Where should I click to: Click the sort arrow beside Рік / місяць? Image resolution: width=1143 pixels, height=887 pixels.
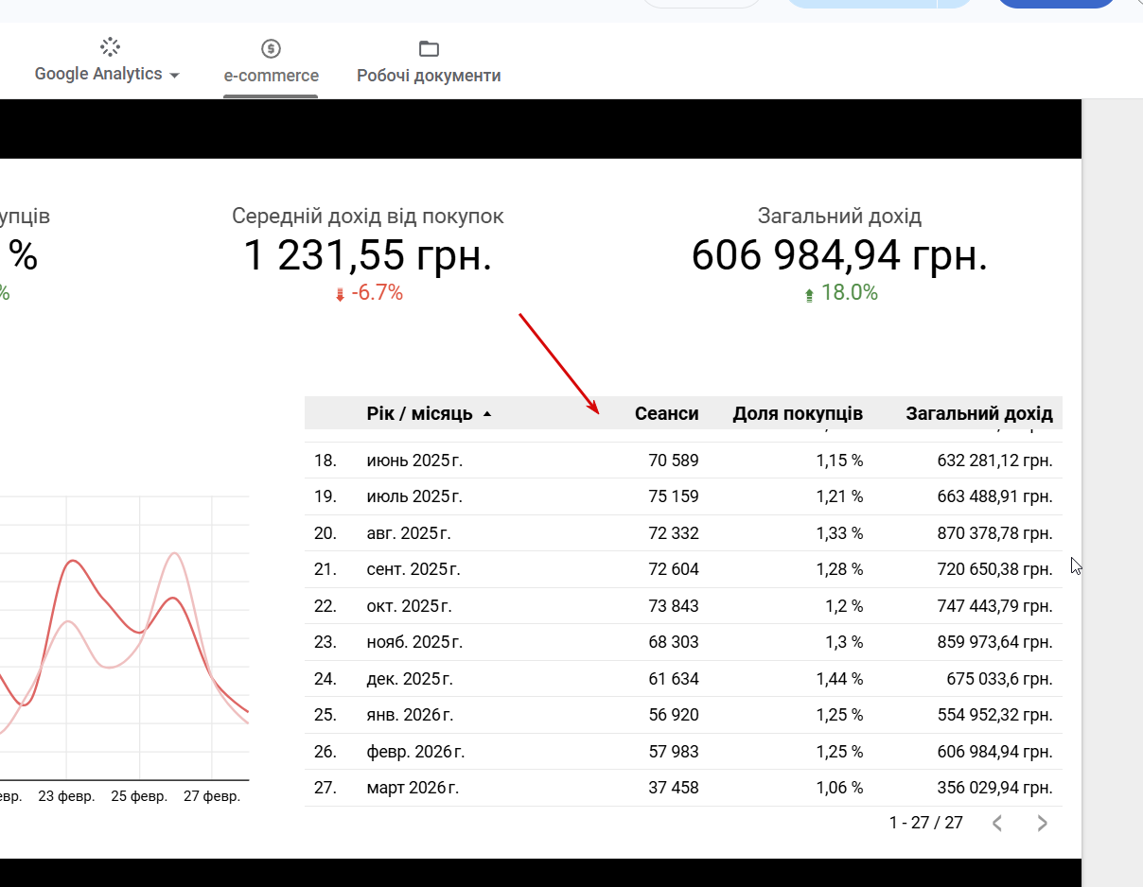tap(487, 414)
